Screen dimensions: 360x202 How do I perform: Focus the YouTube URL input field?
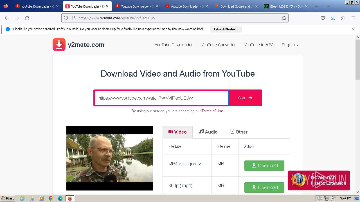tap(161, 98)
